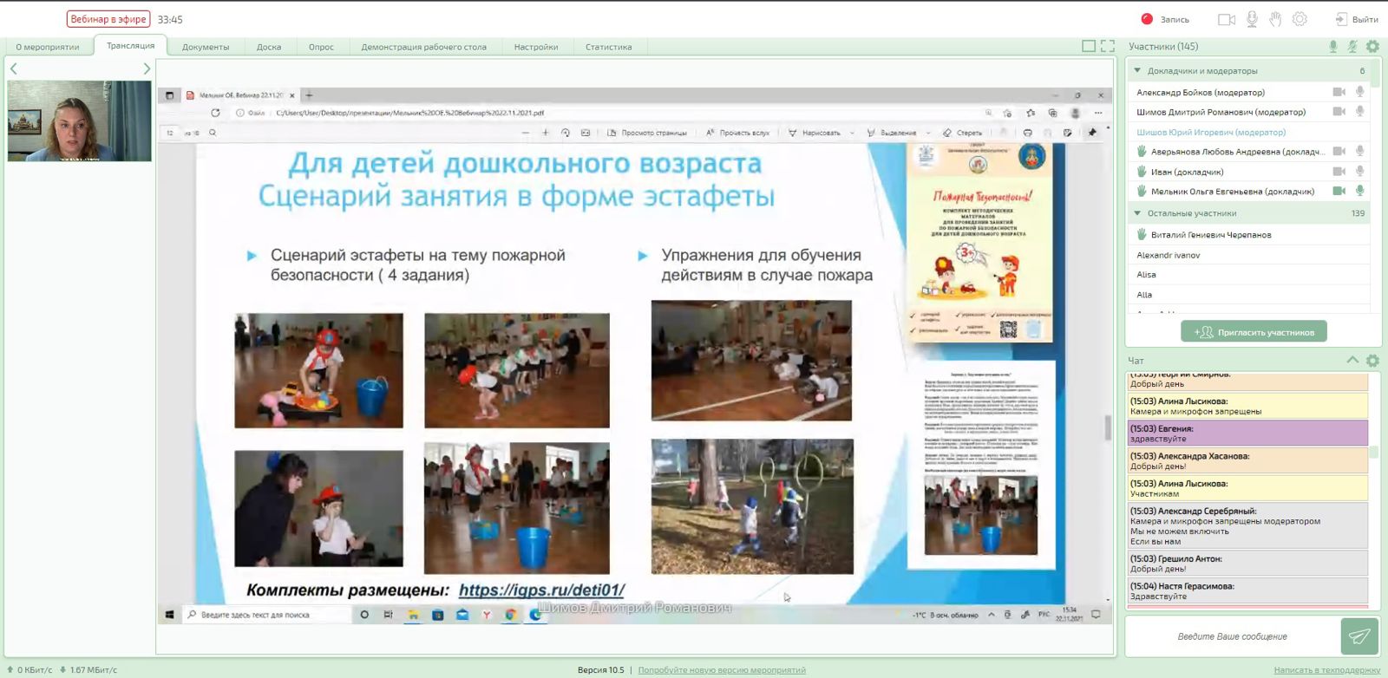Viewport: 1388px width, 678px height.
Task: Open settings gear in the top bar
Action: tap(1300, 19)
